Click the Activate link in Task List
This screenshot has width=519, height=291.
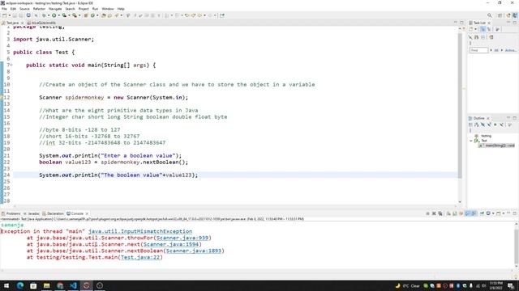pyautogui.click(x=510, y=50)
